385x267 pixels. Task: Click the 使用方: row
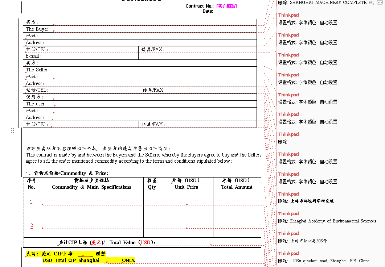coord(140,97)
